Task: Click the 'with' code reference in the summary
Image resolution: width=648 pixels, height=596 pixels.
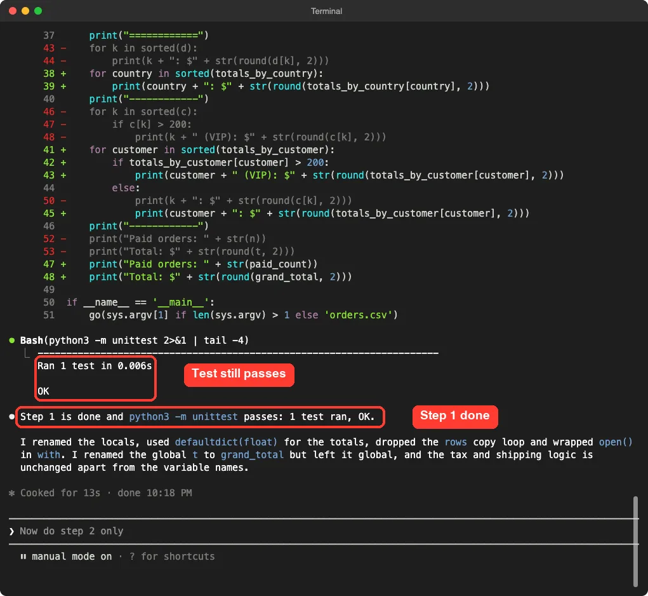Action: pos(49,455)
